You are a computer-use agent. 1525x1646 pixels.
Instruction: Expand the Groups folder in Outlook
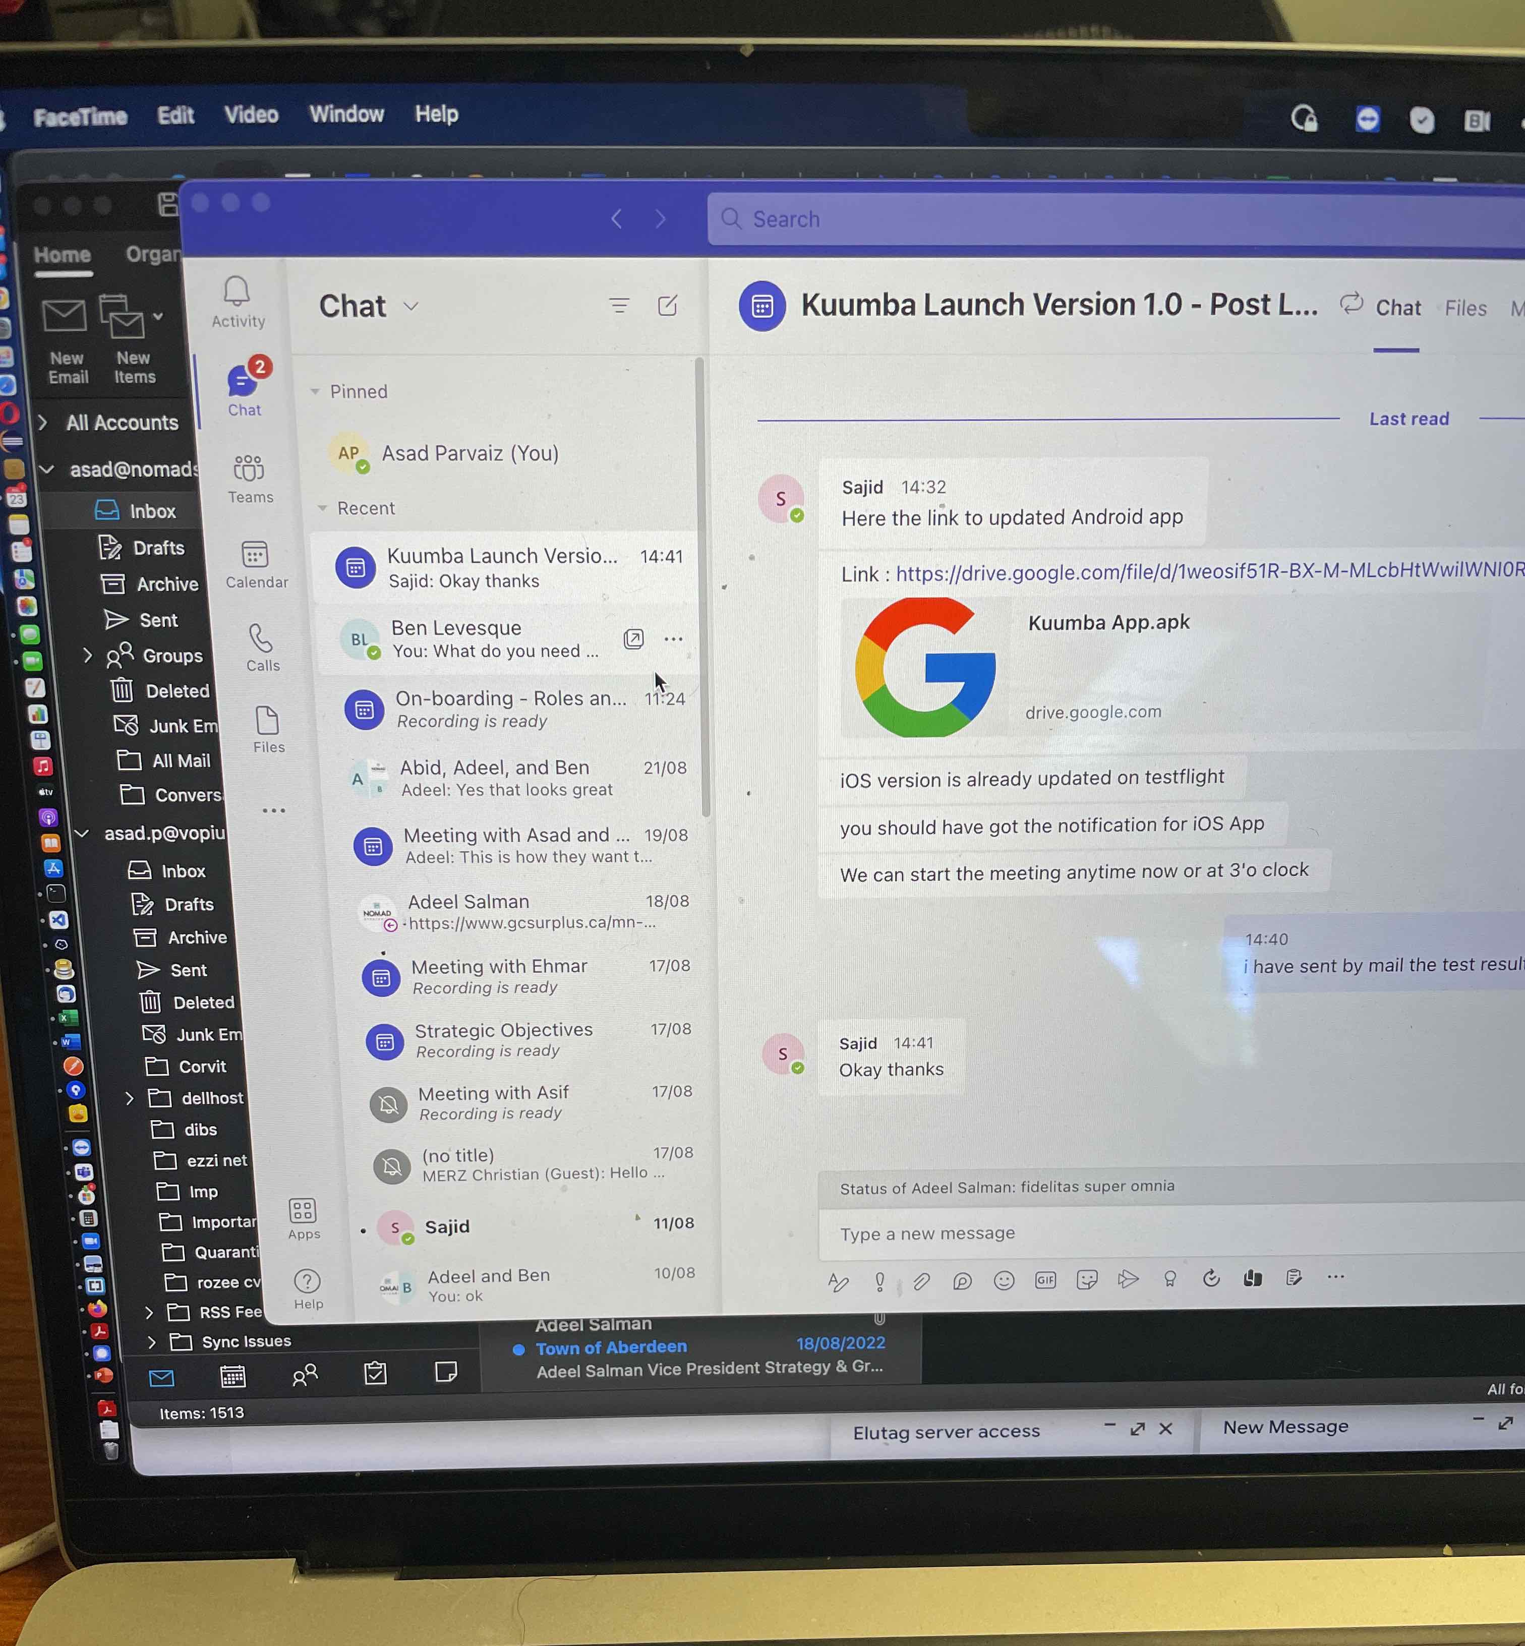87,656
